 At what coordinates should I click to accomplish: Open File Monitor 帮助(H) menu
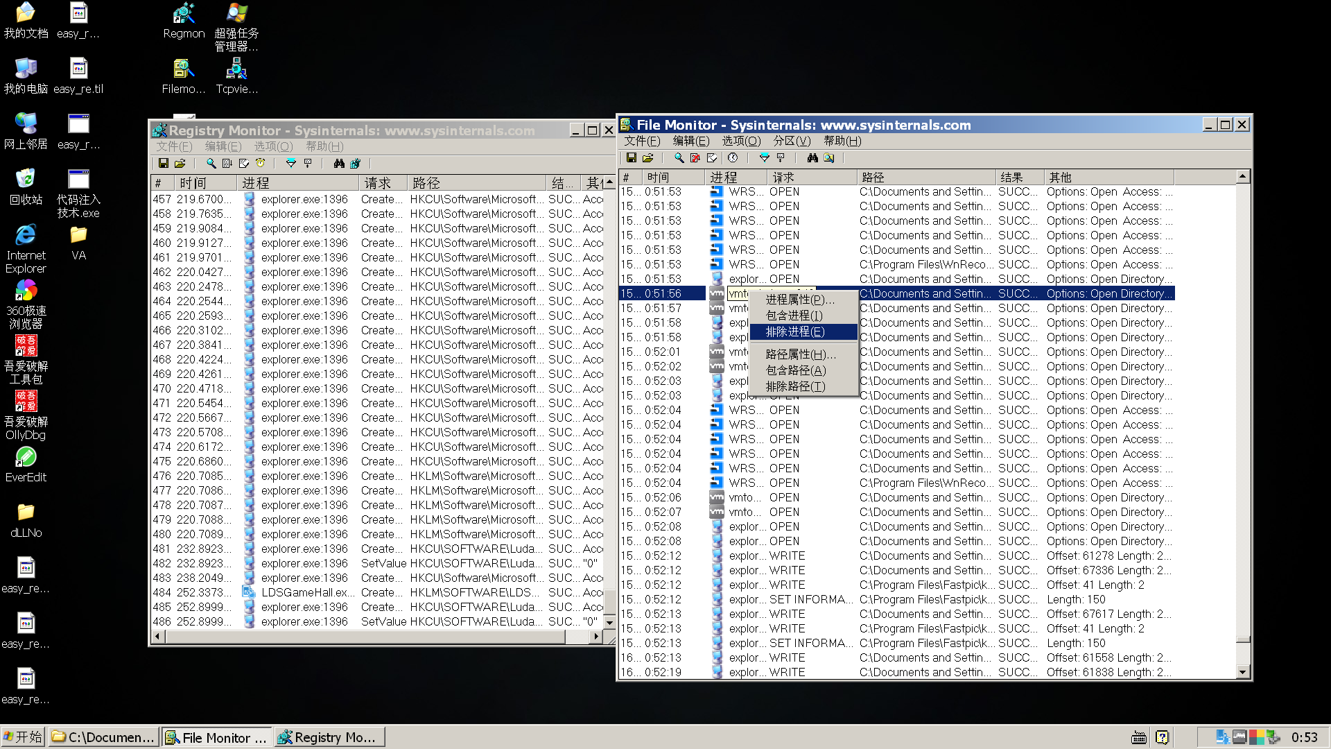[842, 141]
